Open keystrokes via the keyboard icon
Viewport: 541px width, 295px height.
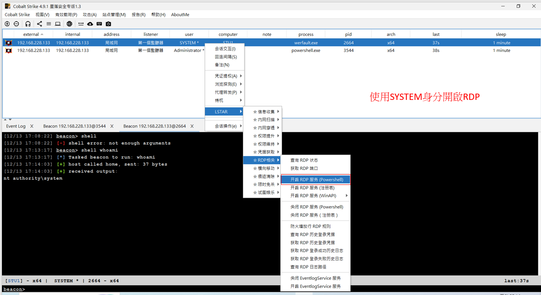[99, 24]
